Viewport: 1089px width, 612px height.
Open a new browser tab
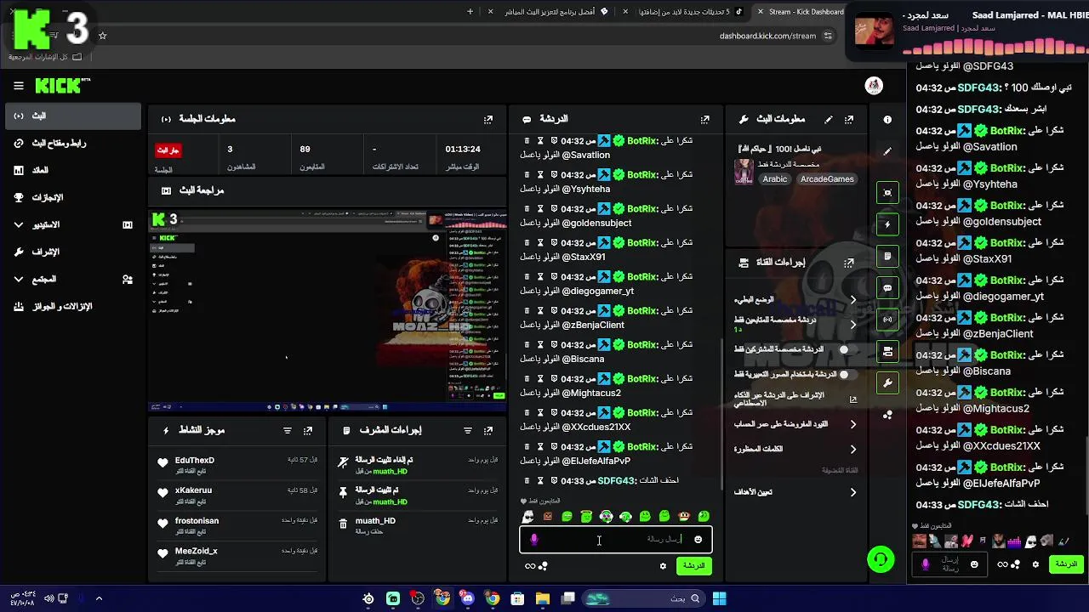[x=470, y=12]
